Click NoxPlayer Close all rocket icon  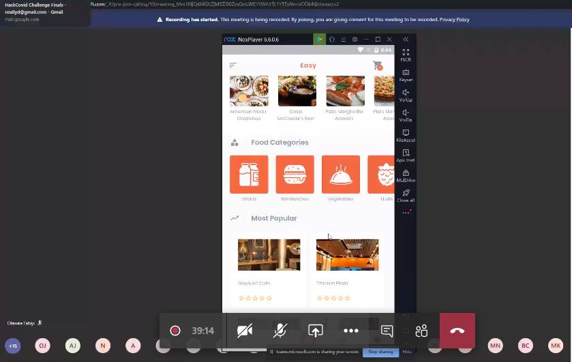pyautogui.click(x=406, y=196)
